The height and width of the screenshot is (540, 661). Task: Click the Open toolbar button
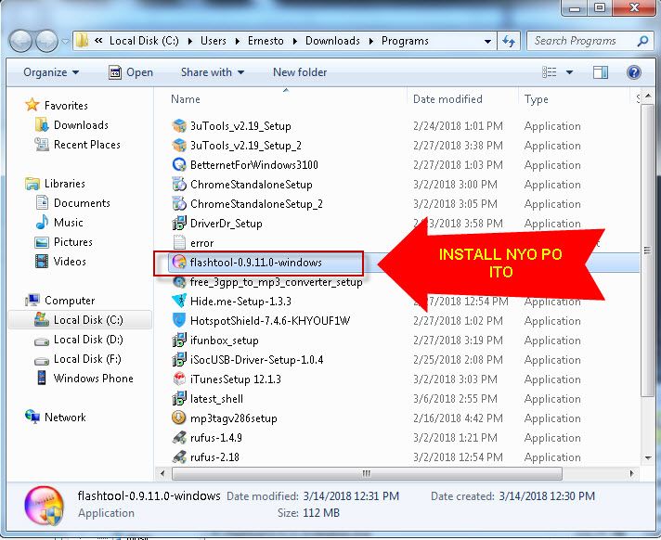click(x=131, y=72)
